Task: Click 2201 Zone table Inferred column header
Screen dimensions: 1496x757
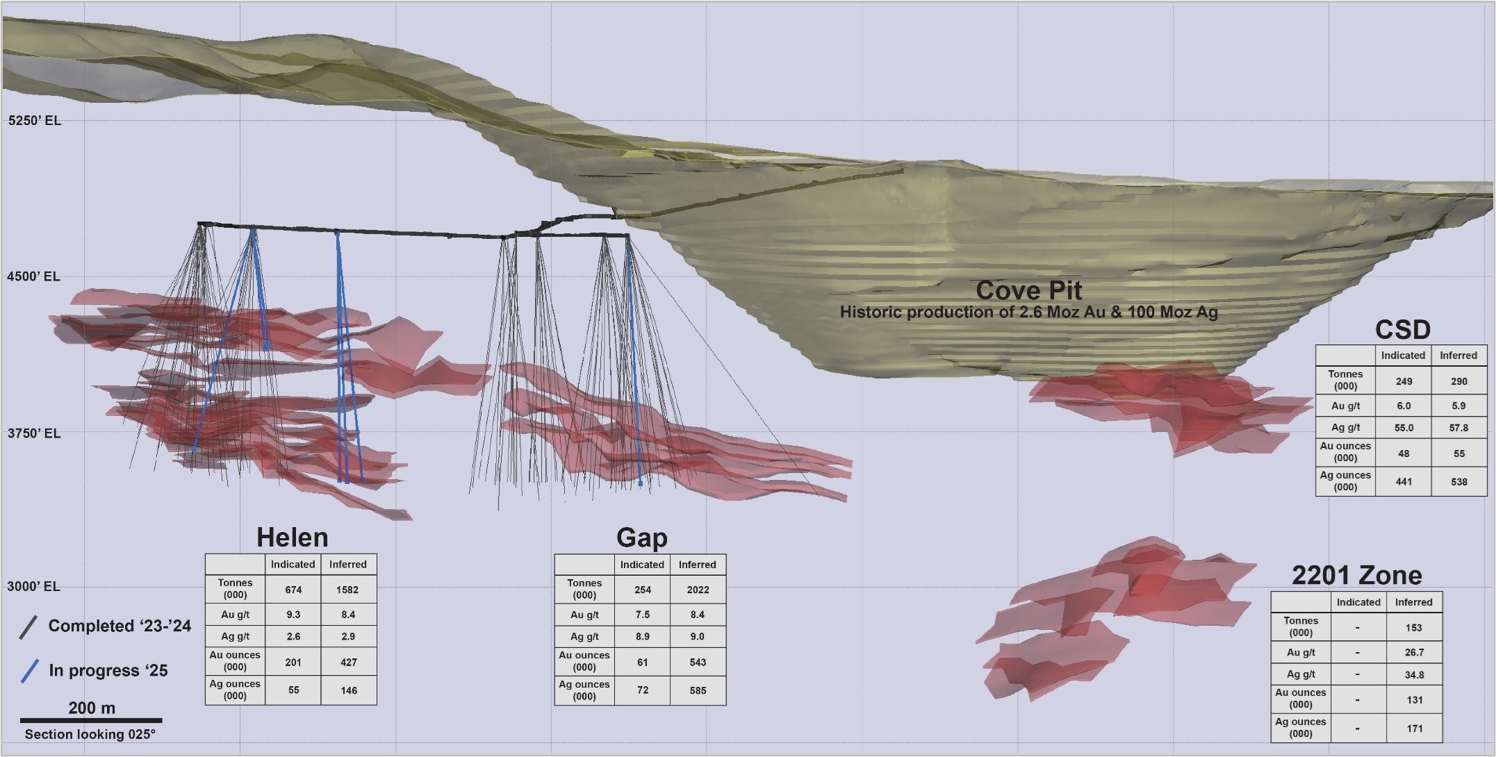Action: tap(1413, 602)
